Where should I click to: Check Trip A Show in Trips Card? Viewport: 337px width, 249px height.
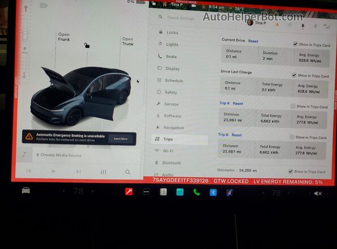tap(293, 106)
